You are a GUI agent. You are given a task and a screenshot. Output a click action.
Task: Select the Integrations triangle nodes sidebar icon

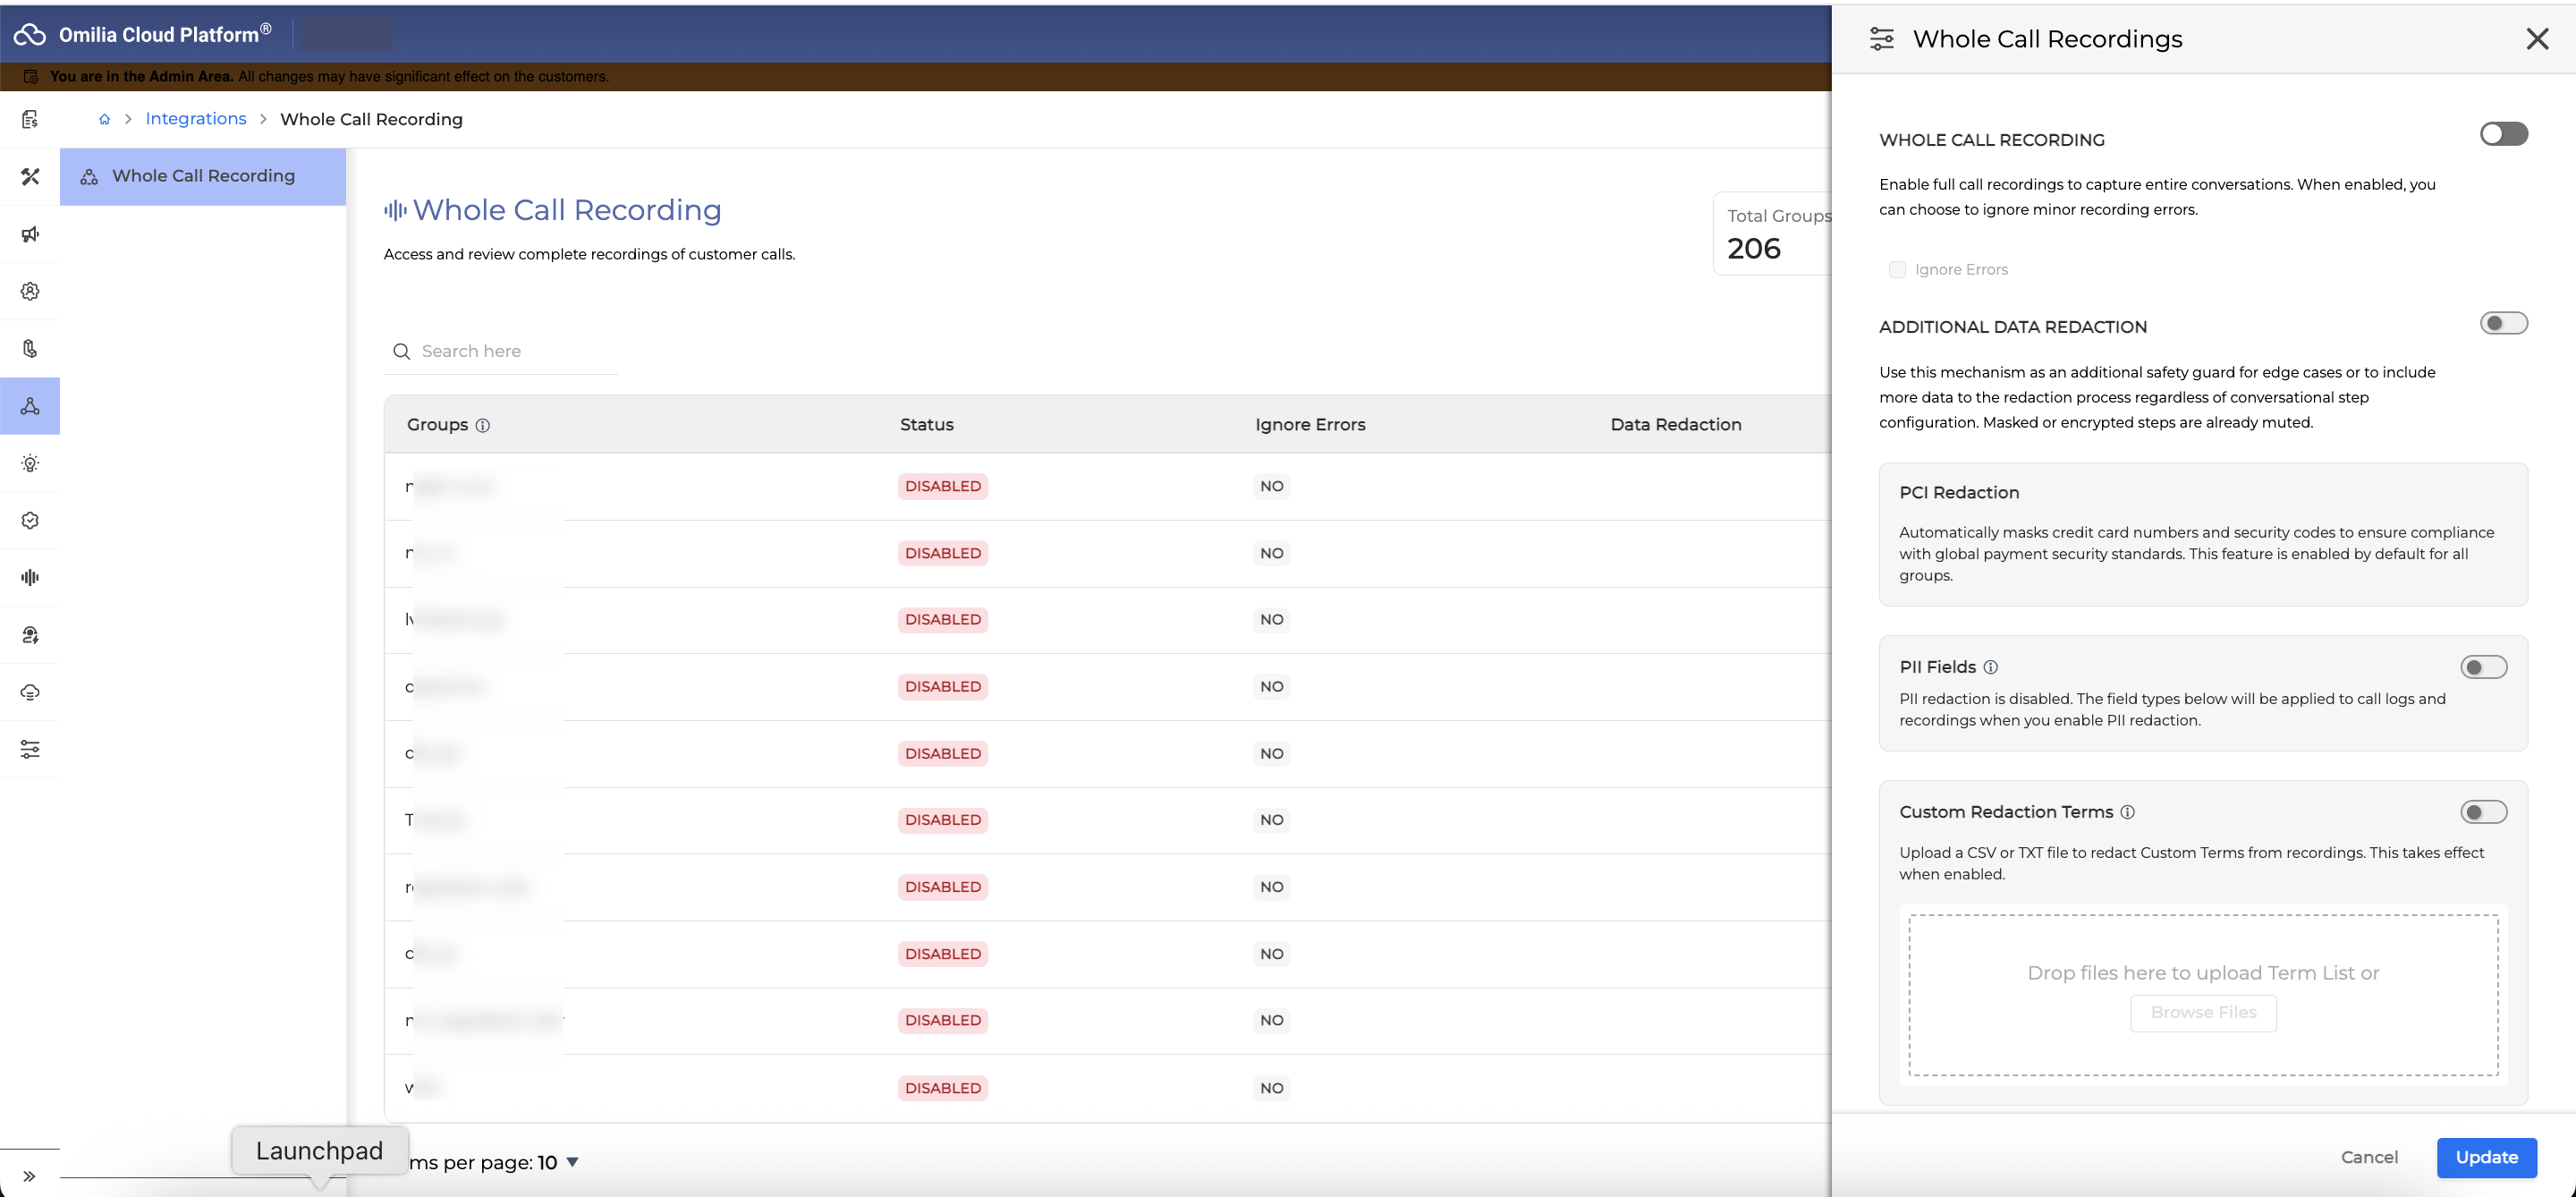click(x=30, y=406)
